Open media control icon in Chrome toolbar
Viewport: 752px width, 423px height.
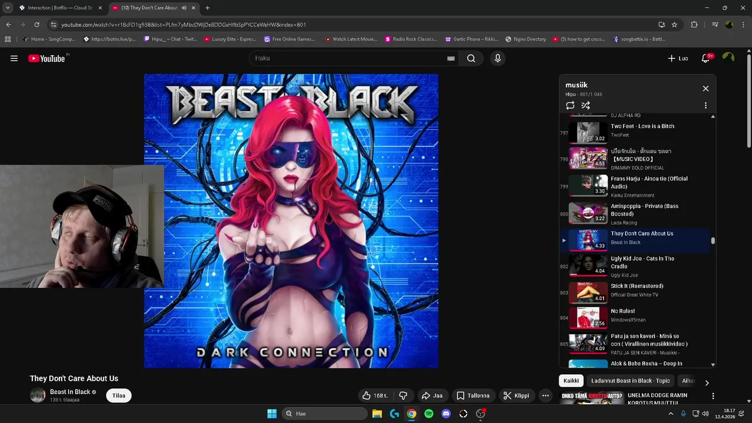tap(715, 25)
